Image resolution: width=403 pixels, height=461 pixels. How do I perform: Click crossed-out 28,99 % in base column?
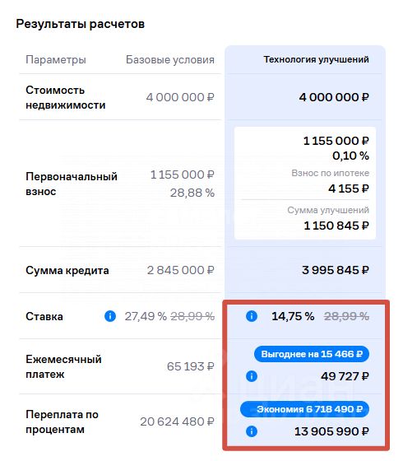[x=192, y=316]
